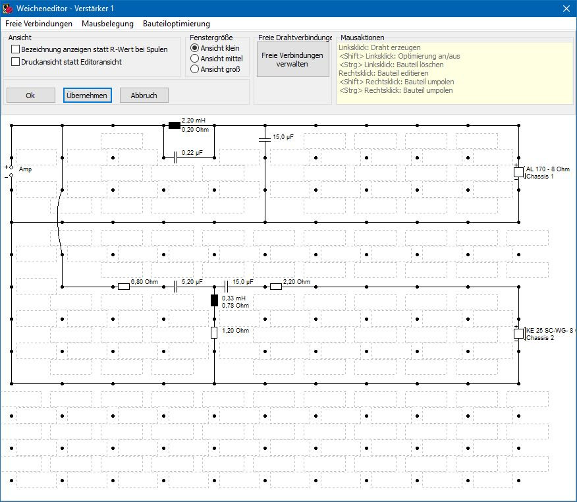Click the 1,20 Ohm resistor symbol

point(214,333)
